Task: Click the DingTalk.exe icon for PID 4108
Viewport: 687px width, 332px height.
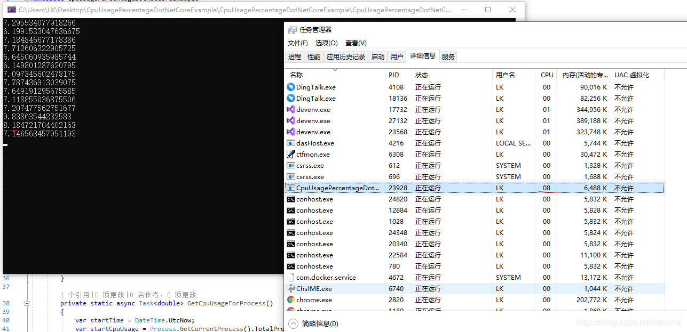Action: tap(291, 87)
